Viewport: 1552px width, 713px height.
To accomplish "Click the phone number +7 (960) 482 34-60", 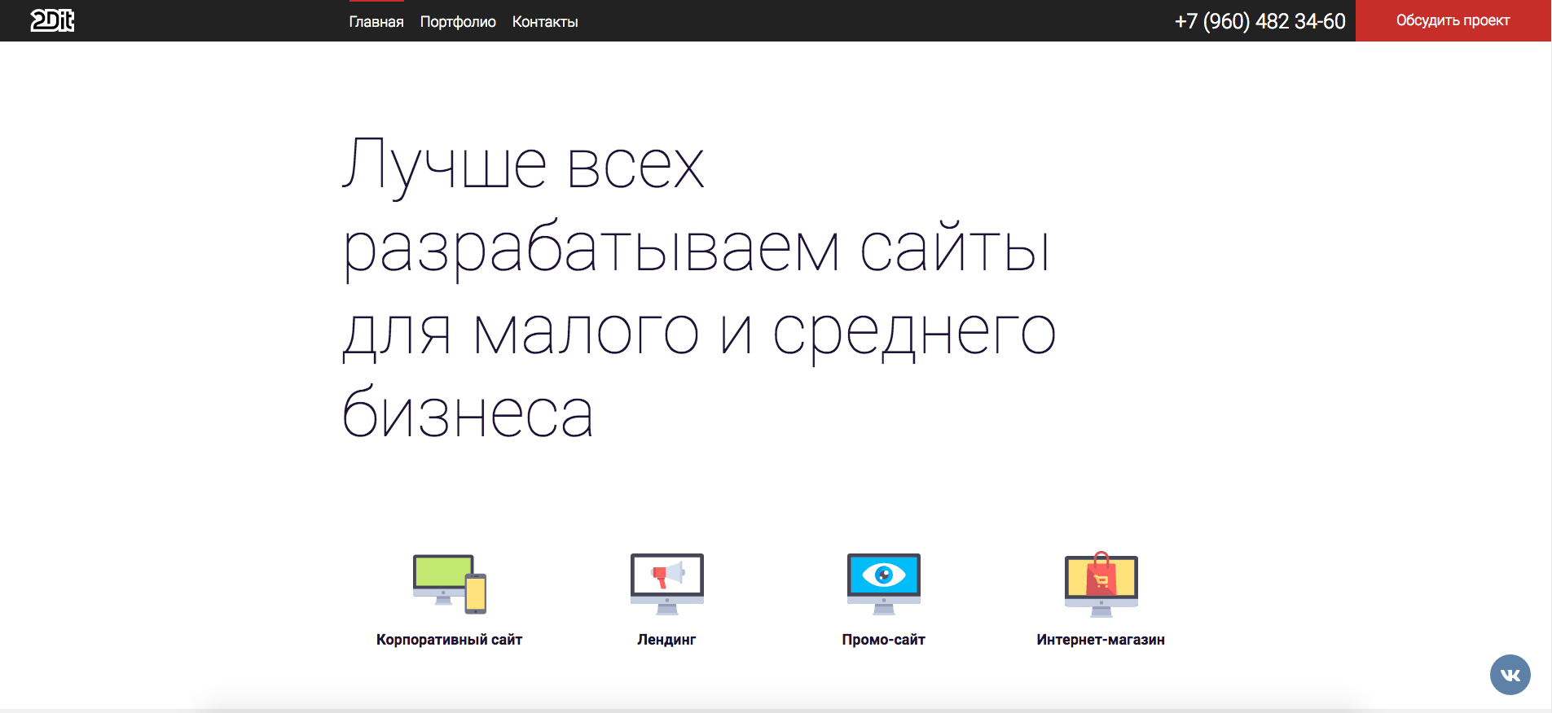I will coord(1260,21).
